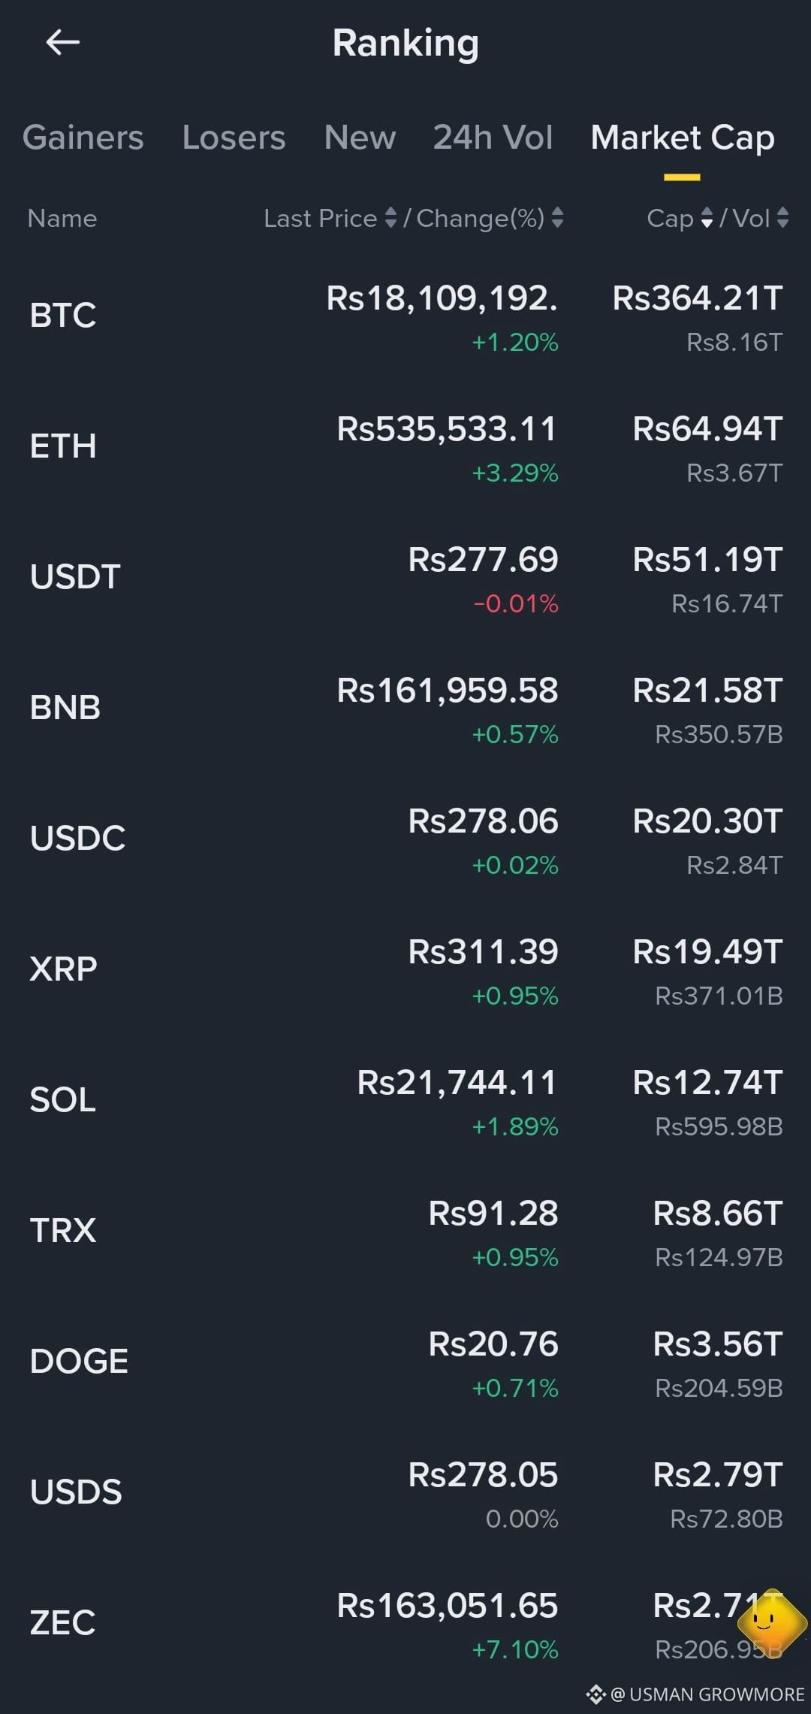Sort by Vol arrows
The height and width of the screenshot is (1714, 811).
coord(782,218)
